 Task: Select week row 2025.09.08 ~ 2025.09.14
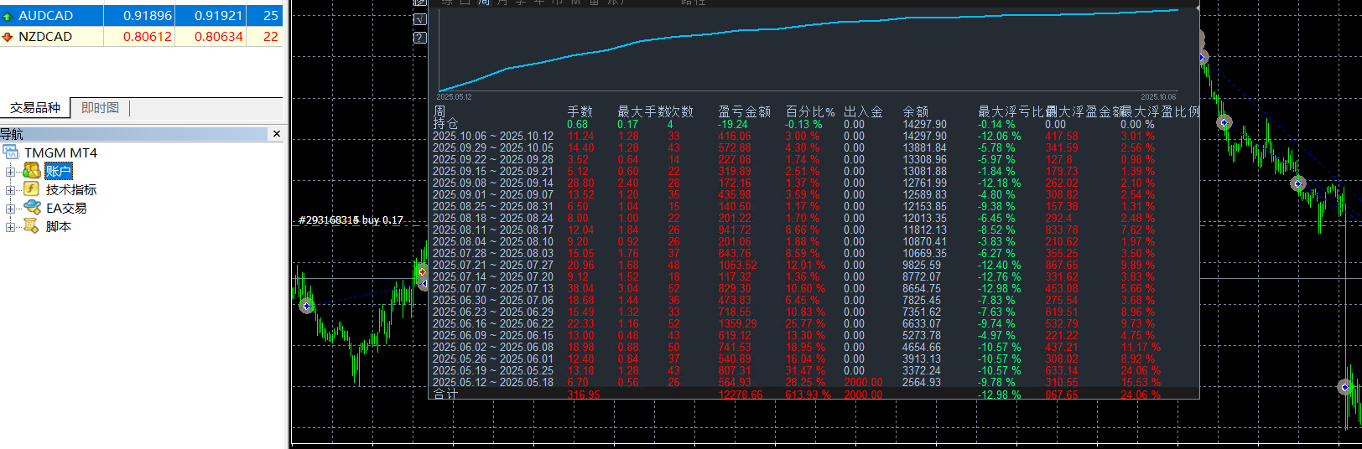click(x=493, y=183)
